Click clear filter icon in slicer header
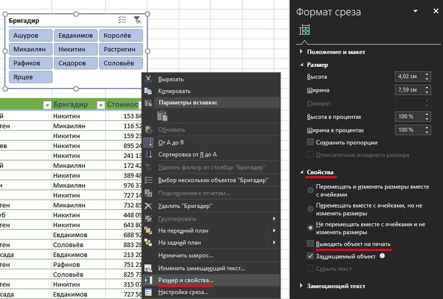 tap(137, 20)
